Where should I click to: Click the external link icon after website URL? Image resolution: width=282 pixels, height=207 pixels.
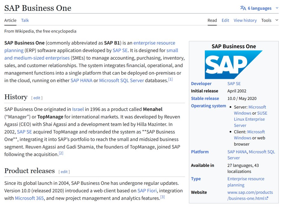click(x=267, y=198)
